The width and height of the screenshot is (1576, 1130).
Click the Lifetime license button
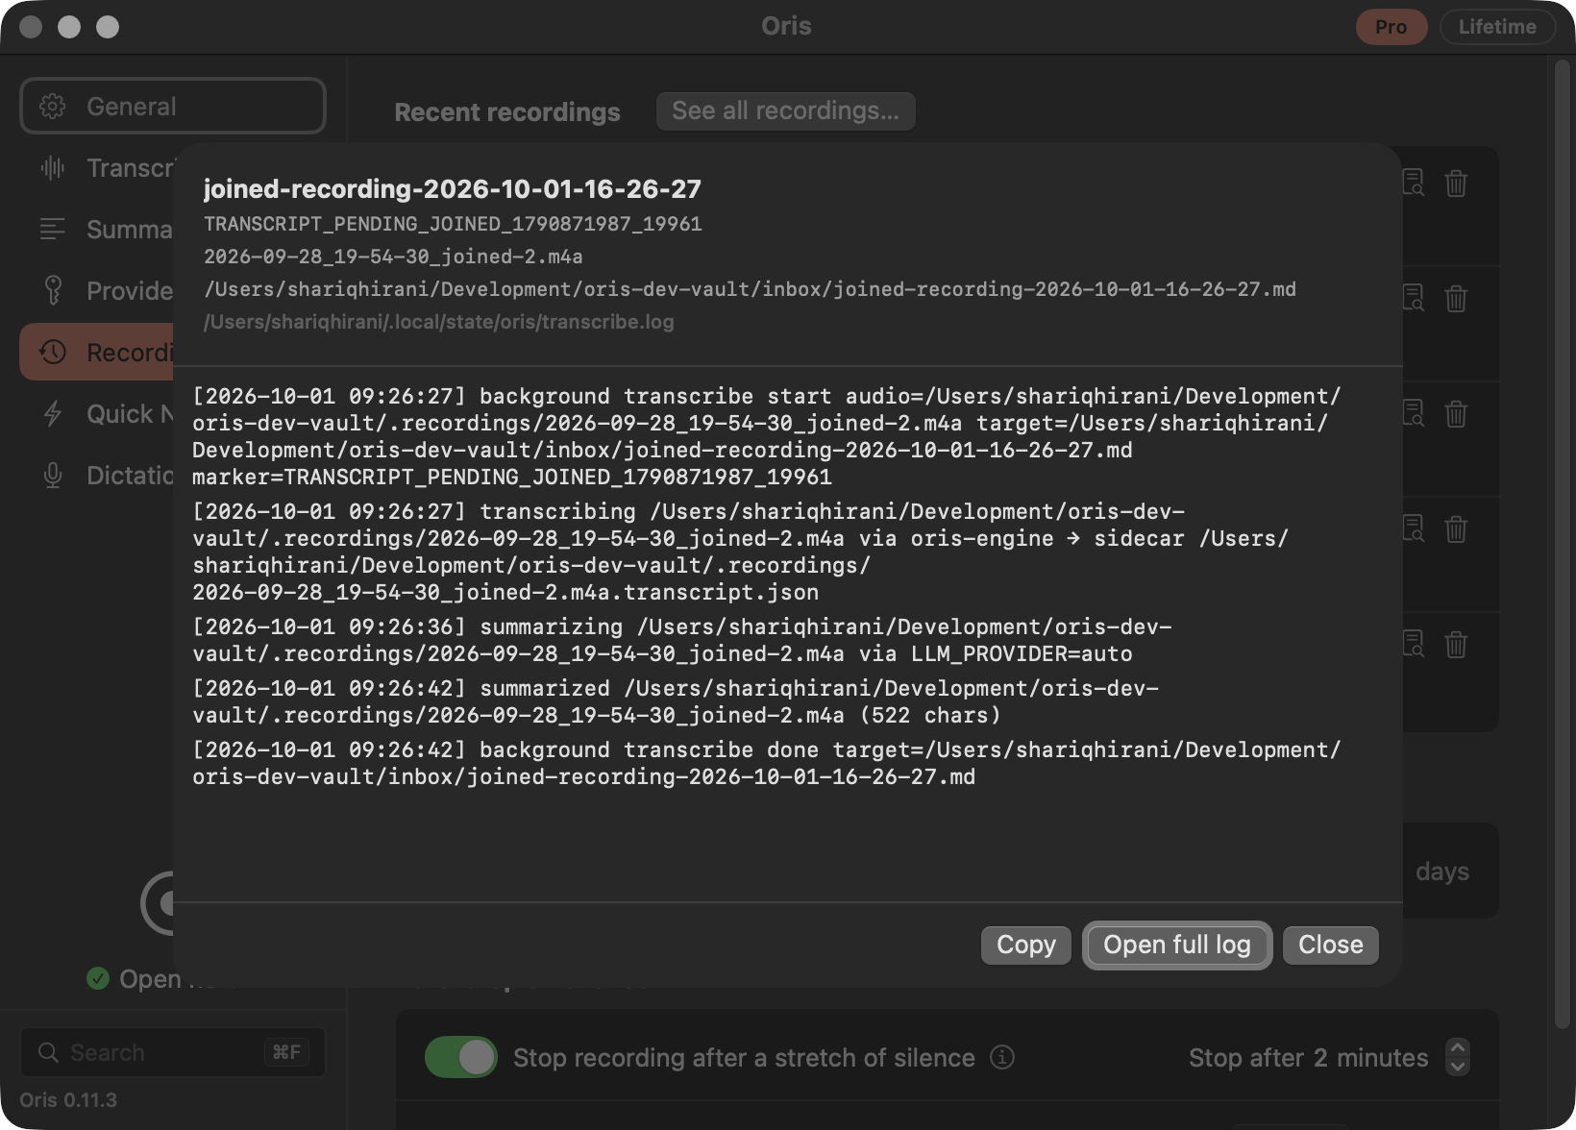(x=1496, y=26)
